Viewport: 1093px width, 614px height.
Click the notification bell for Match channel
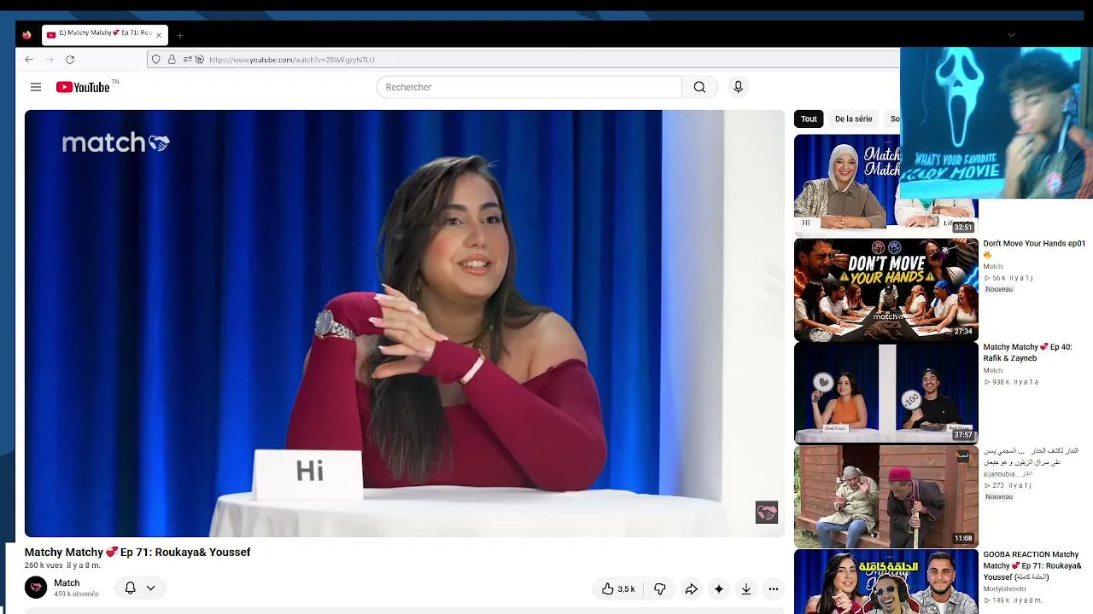[131, 588]
